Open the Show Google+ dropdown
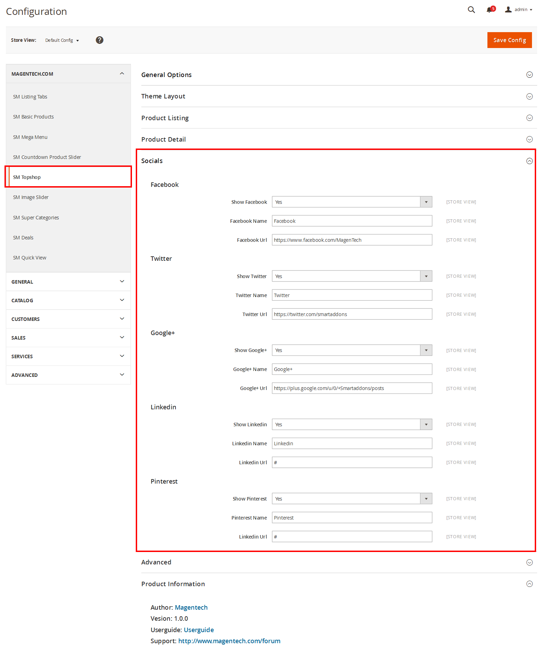Image resolution: width=542 pixels, height=657 pixels. coord(352,350)
